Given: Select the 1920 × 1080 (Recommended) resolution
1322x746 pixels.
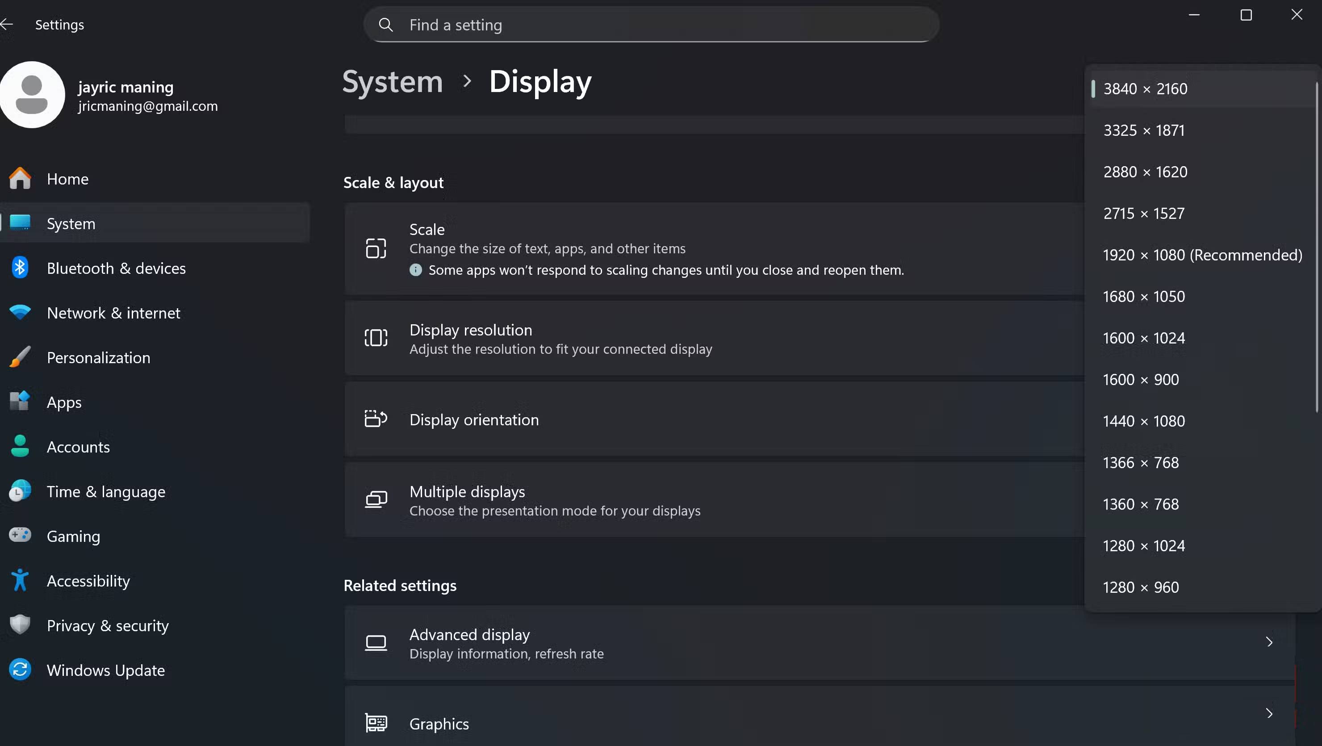Looking at the screenshot, I should (1202, 255).
